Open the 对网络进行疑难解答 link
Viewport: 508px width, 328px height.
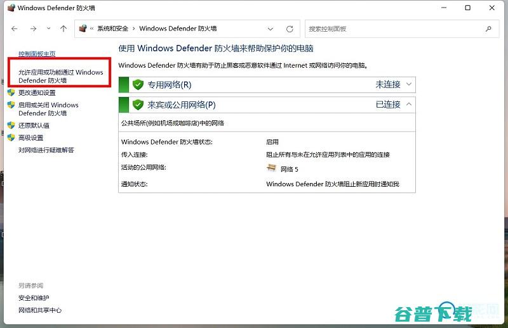pyautogui.click(x=46, y=150)
